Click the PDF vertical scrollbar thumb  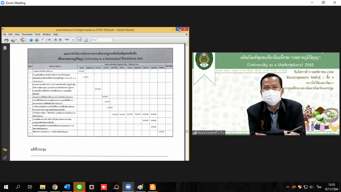(187, 131)
